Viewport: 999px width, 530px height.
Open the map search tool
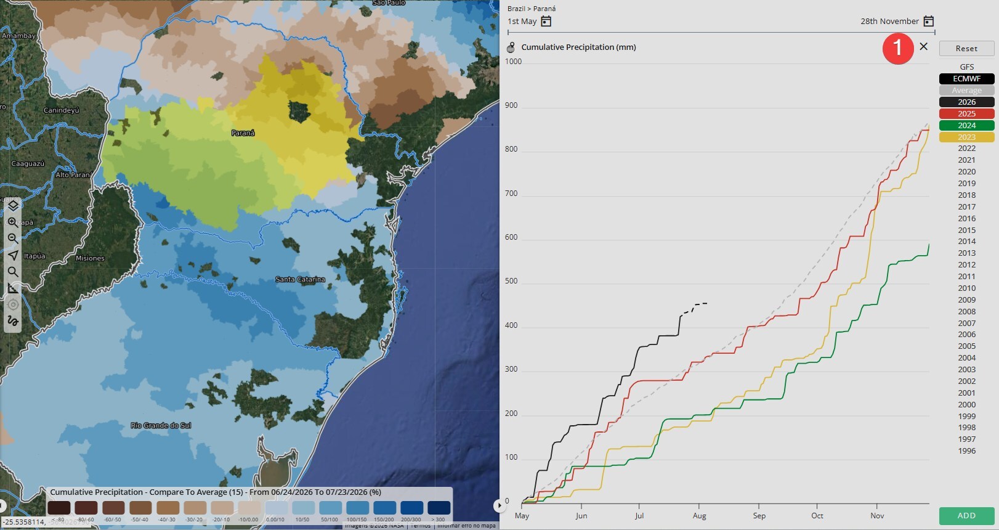(13, 272)
